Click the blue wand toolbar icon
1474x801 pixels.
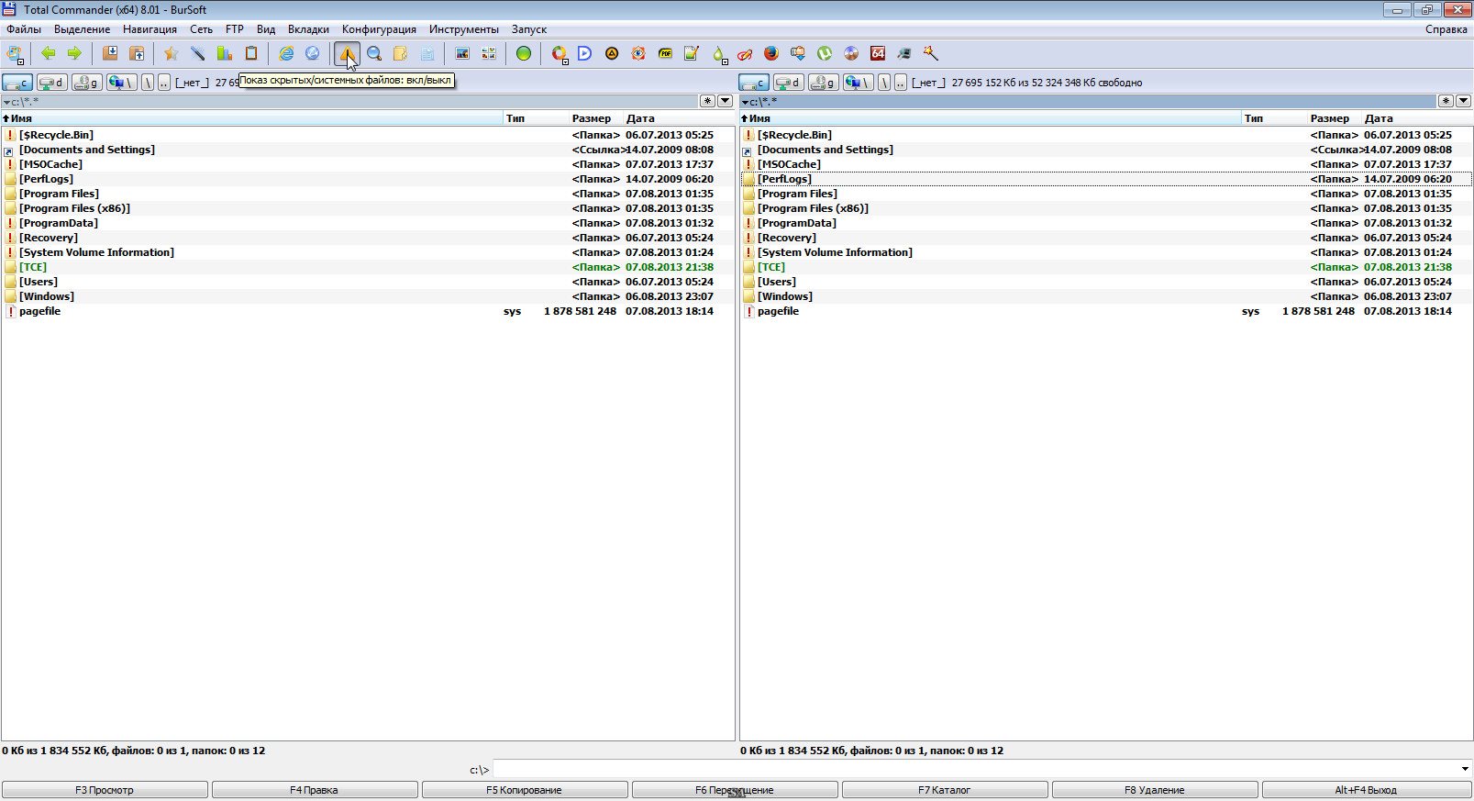(197, 53)
